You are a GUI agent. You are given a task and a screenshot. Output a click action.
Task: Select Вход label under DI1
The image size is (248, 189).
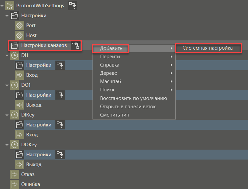[x=32, y=75]
